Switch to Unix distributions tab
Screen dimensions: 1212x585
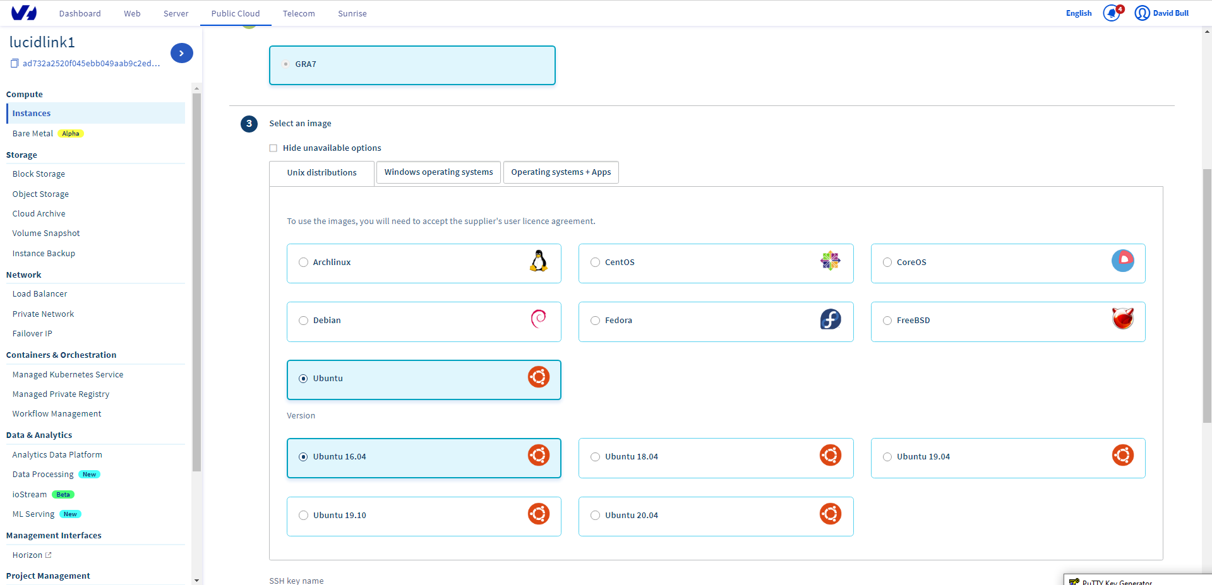click(321, 173)
